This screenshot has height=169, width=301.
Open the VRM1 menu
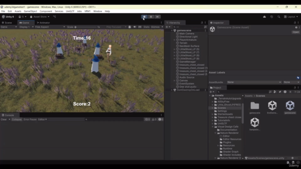pyautogui.click(x=87, y=11)
